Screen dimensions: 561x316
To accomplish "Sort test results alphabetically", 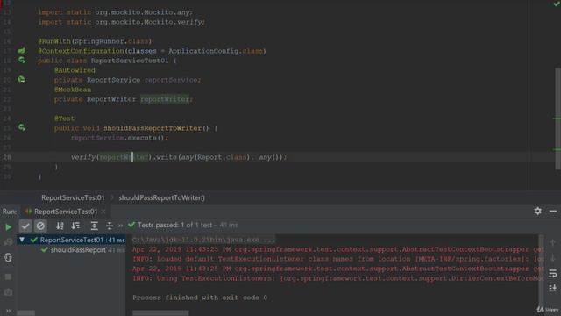I will tap(60, 226).
